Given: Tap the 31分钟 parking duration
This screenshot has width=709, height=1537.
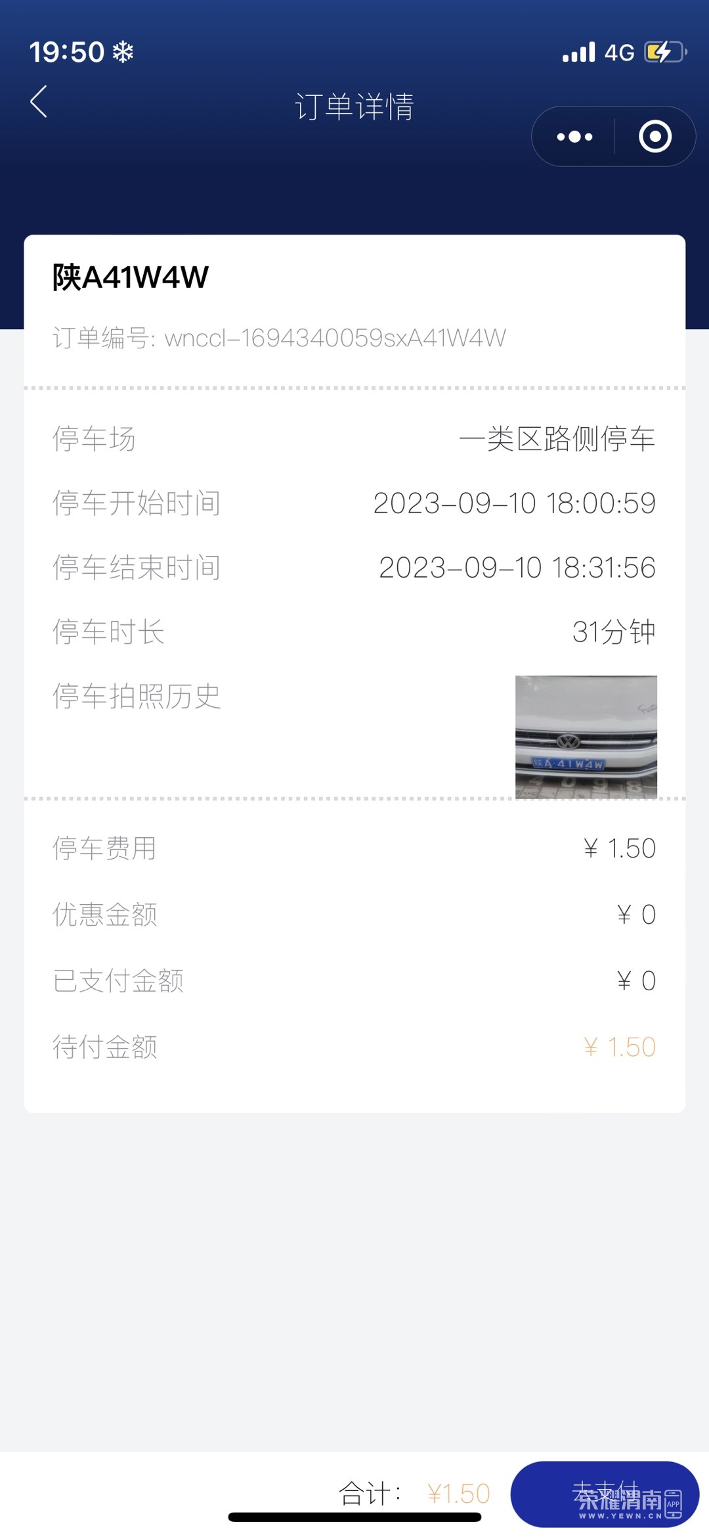Looking at the screenshot, I should point(614,632).
